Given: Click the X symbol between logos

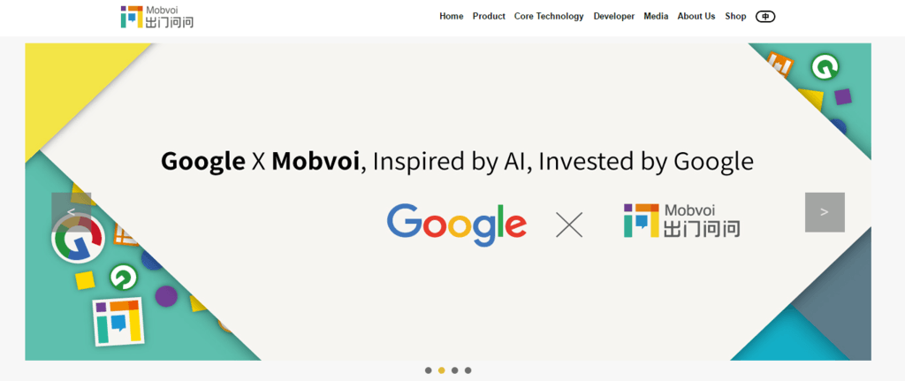Looking at the screenshot, I should coord(569,225).
